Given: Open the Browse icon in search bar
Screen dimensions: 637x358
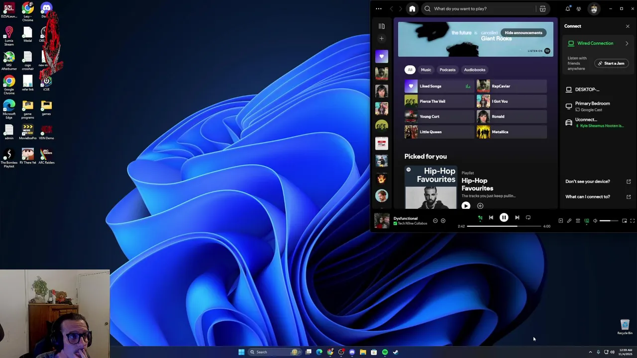Looking at the screenshot, I should [x=542, y=8].
